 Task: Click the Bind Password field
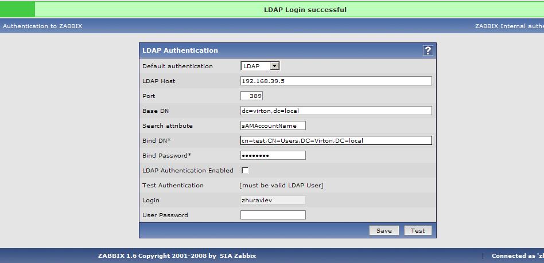coord(273,156)
